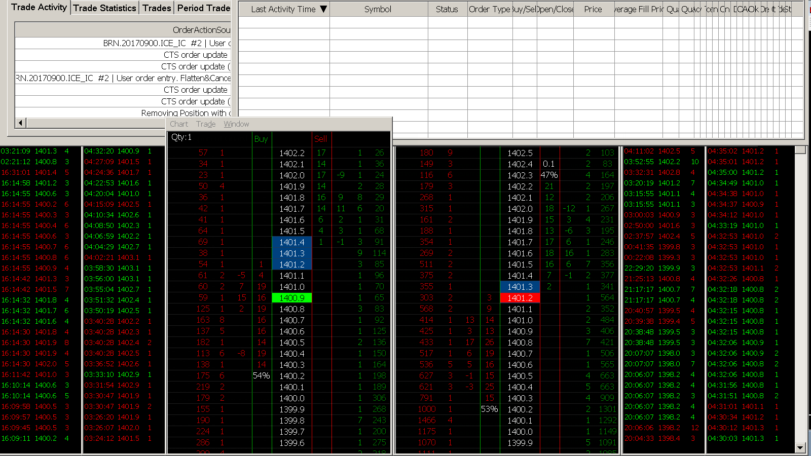This screenshot has height=456, width=811.
Task: Open the Chart menu in ladder window
Action: click(178, 124)
